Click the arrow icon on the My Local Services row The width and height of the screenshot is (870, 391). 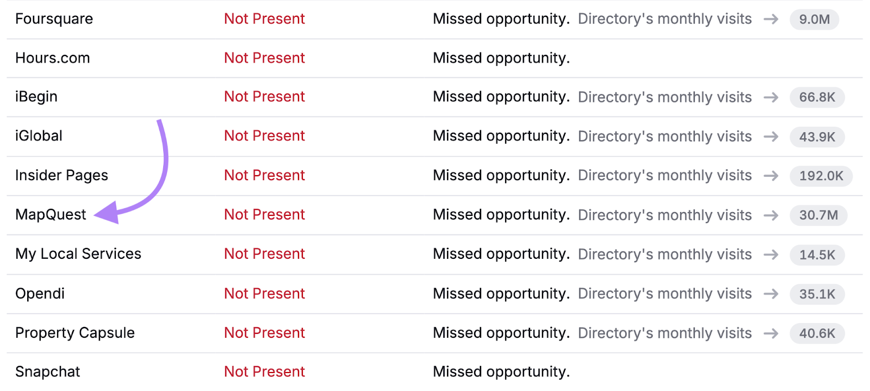coord(772,255)
